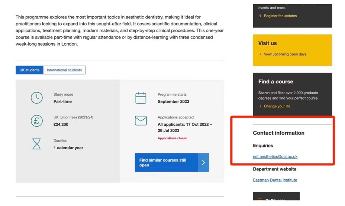Open the Register for updates link
The width and height of the screenshot is (345, 206).
pos(280,16)
